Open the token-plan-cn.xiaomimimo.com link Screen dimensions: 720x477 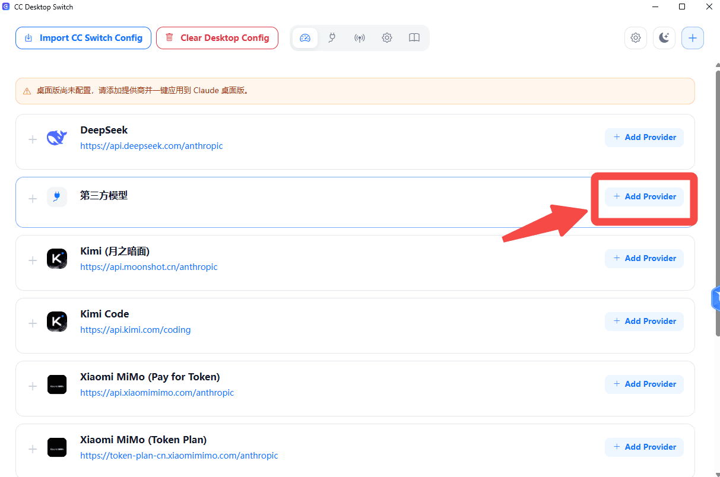[179, 456]
